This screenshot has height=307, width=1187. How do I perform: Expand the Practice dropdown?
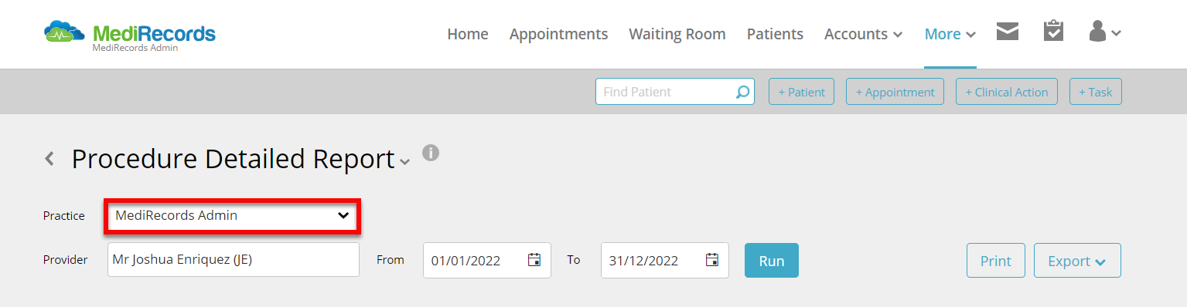click(x=233, y=216)
